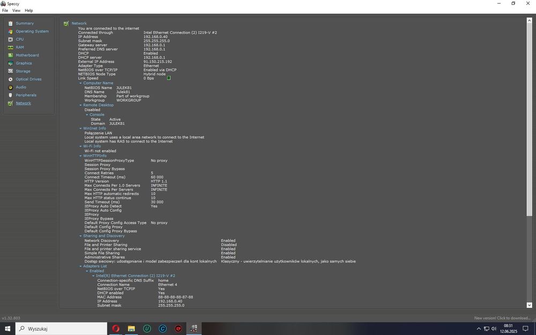Click the Wi-Fi not enabled text

[100, 151]
